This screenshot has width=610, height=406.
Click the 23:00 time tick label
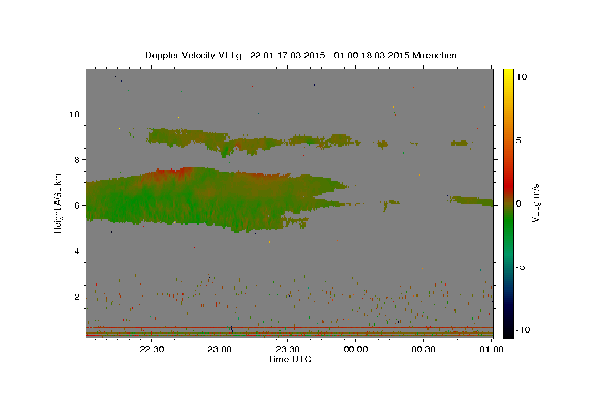220,349
